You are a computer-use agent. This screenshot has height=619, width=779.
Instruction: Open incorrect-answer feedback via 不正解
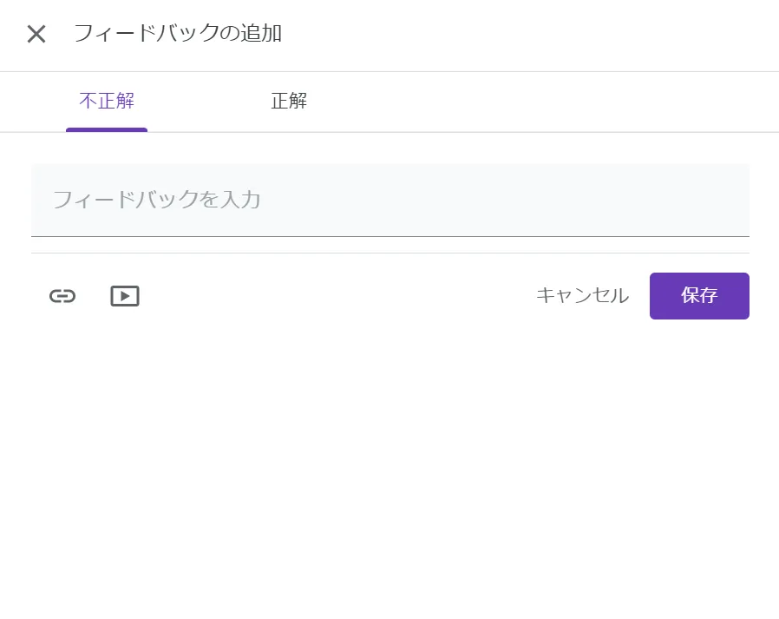pos(107,102)
